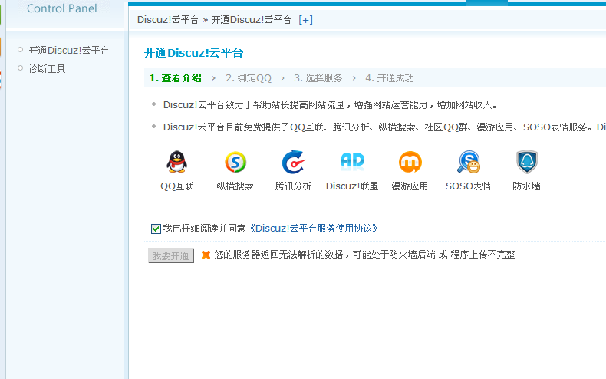This screenshot has width=606, height=379.
Task: Click the 防水墙 shield icon
Action: (x=527, y=162)
